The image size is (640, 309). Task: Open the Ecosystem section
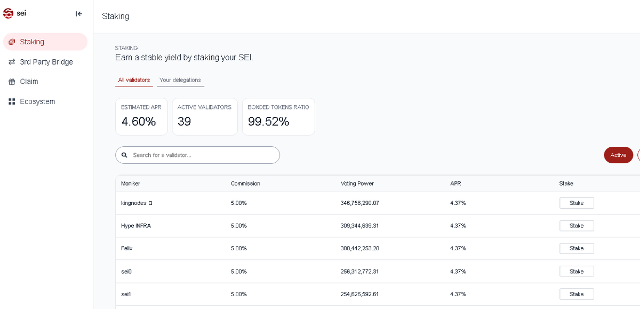pyautogui.click(x=45, y=101)
